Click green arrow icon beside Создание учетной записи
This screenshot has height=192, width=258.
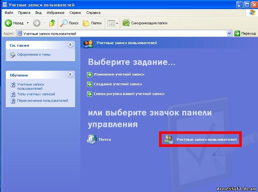[x=90, y=84]
